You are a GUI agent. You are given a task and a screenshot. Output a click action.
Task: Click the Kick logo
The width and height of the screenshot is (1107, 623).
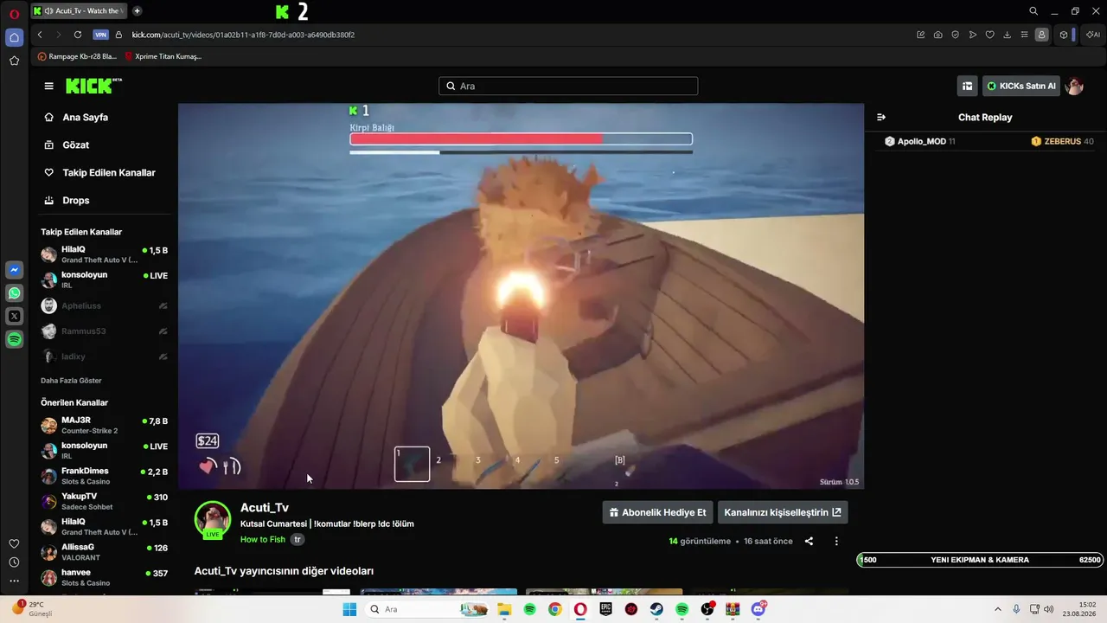coord(93,86)
